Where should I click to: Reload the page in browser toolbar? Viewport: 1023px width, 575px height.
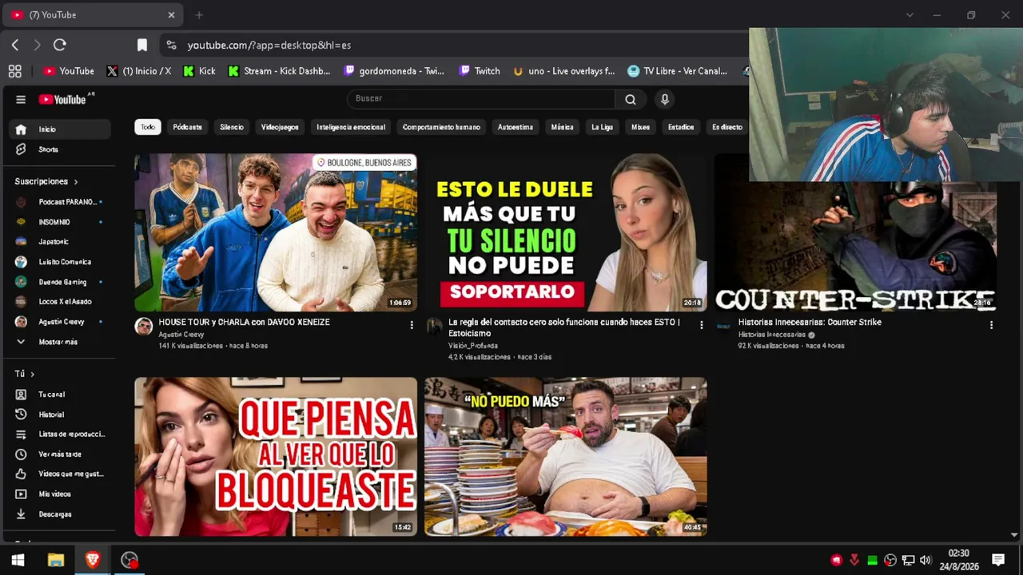coord(59,46)
